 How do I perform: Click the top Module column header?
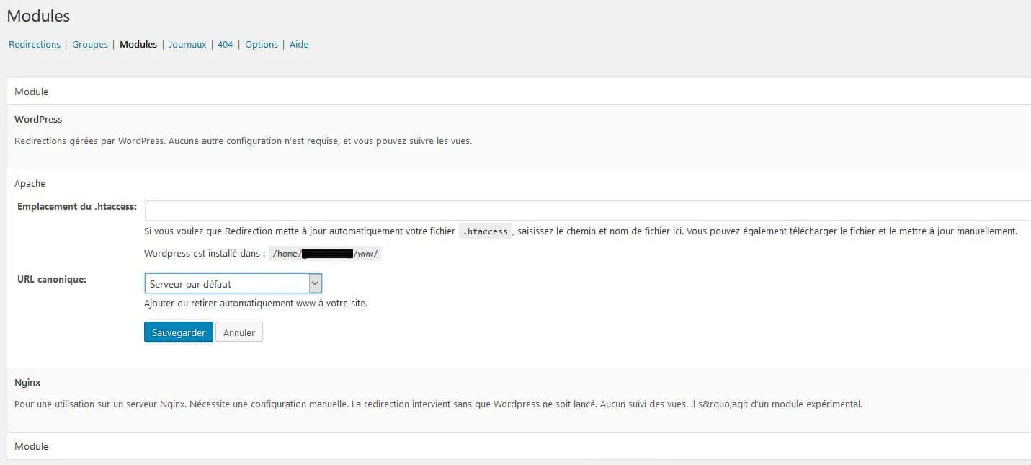point(32,92)
